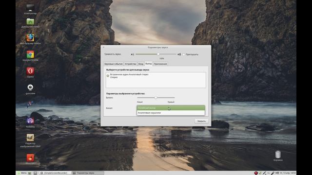This screenshot has width=312, height=175.
Task: Close the sound settings window via titlebar X
Action: 103,48
